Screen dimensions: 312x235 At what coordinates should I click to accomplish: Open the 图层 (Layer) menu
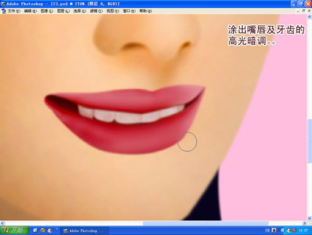[64, 11]
